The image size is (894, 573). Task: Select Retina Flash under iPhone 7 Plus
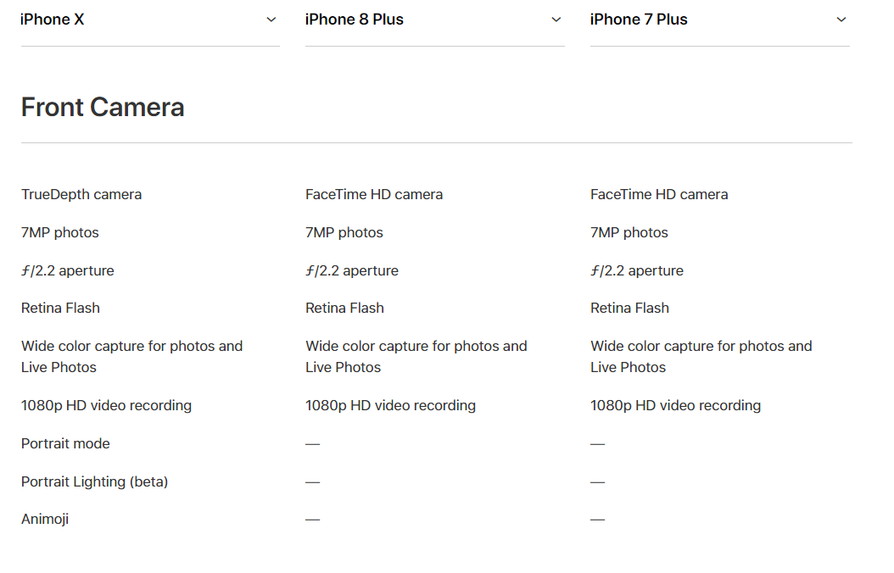coord(629,308)
